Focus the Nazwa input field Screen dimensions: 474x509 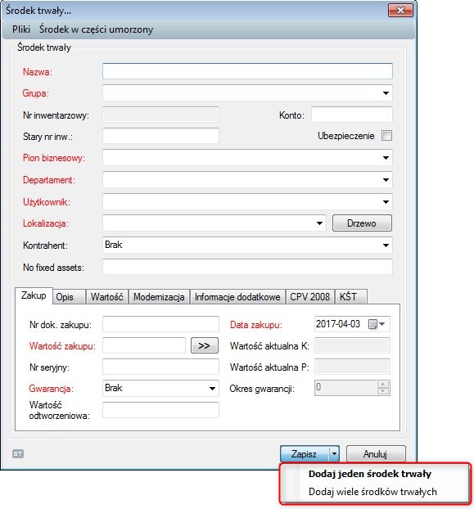click(247, 71)
